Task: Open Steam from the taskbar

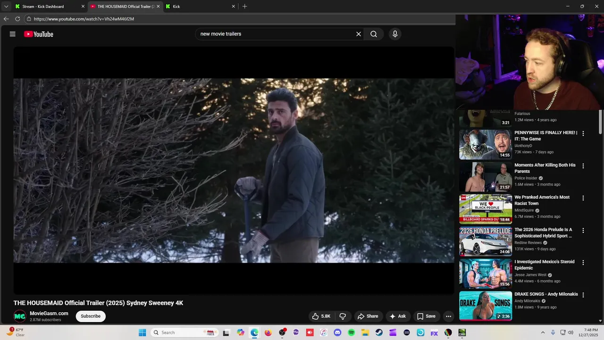Action: [379, 332]
